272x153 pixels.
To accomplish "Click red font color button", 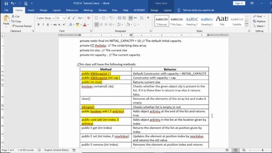I will (x=85, y=25).
